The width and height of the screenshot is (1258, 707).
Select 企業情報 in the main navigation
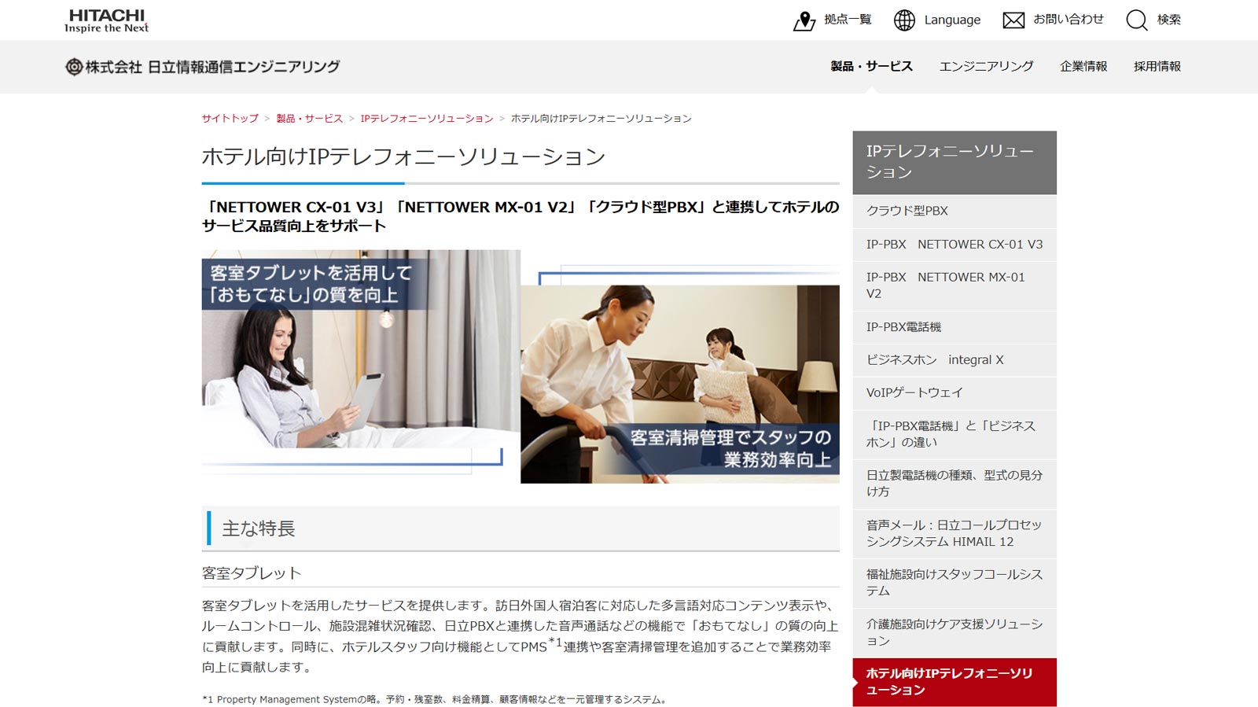pos(1083,66)
